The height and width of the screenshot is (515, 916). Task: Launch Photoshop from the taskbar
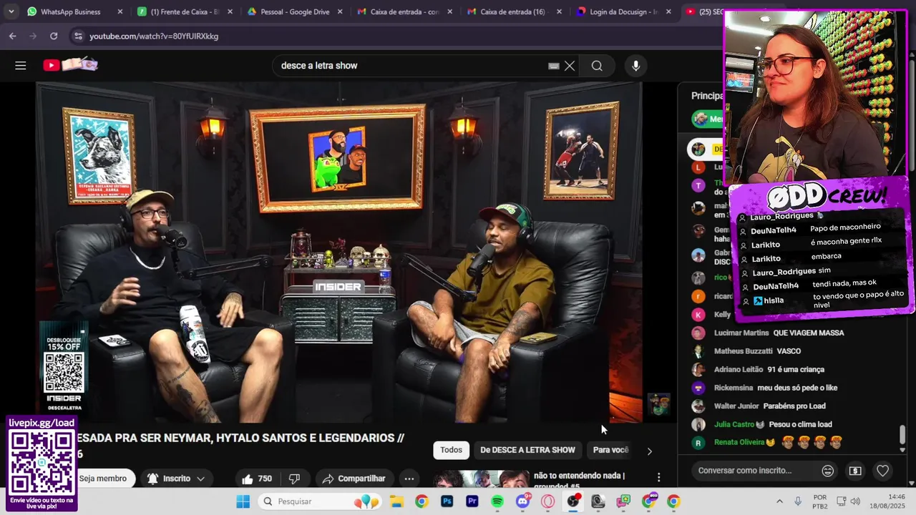point(447,501)
